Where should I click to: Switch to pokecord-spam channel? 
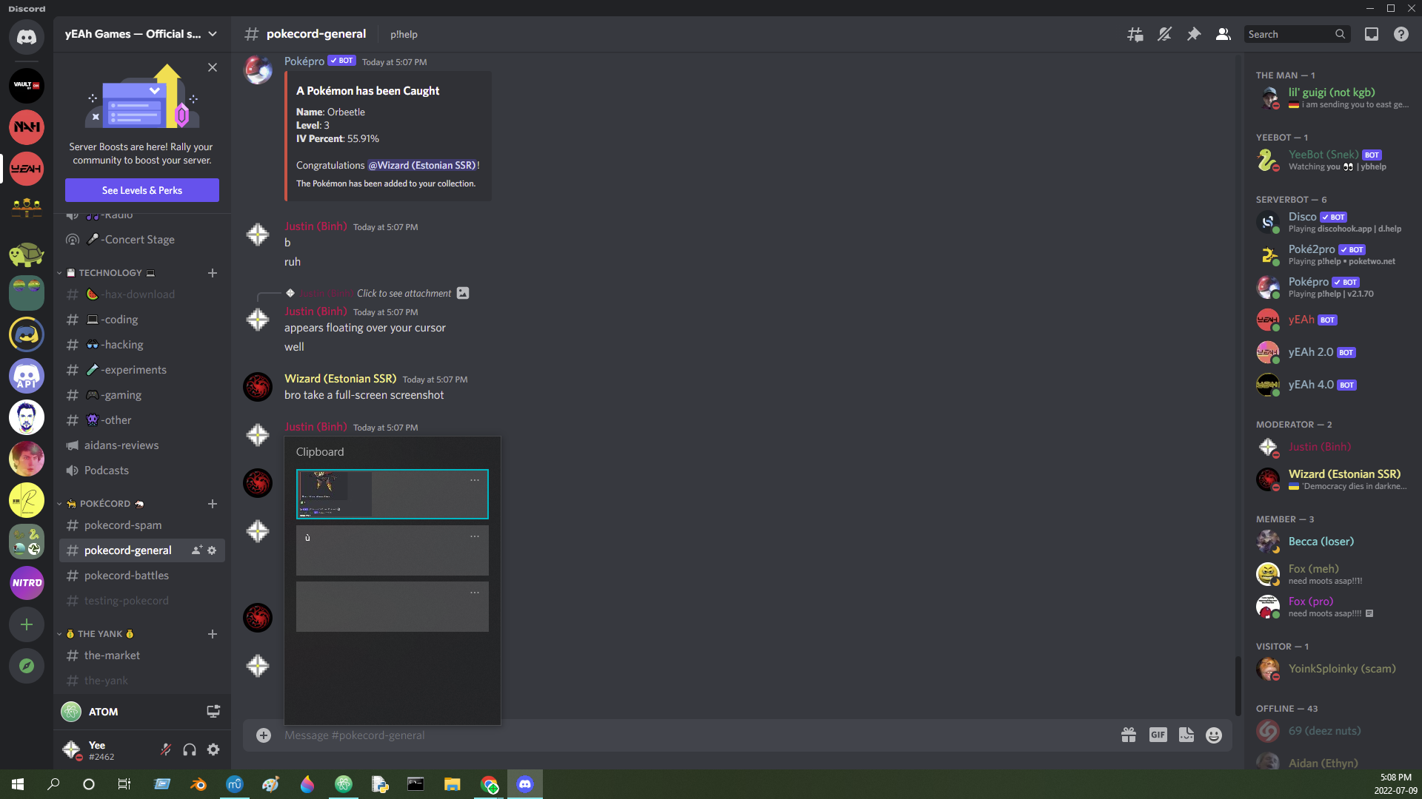[123, 525]
